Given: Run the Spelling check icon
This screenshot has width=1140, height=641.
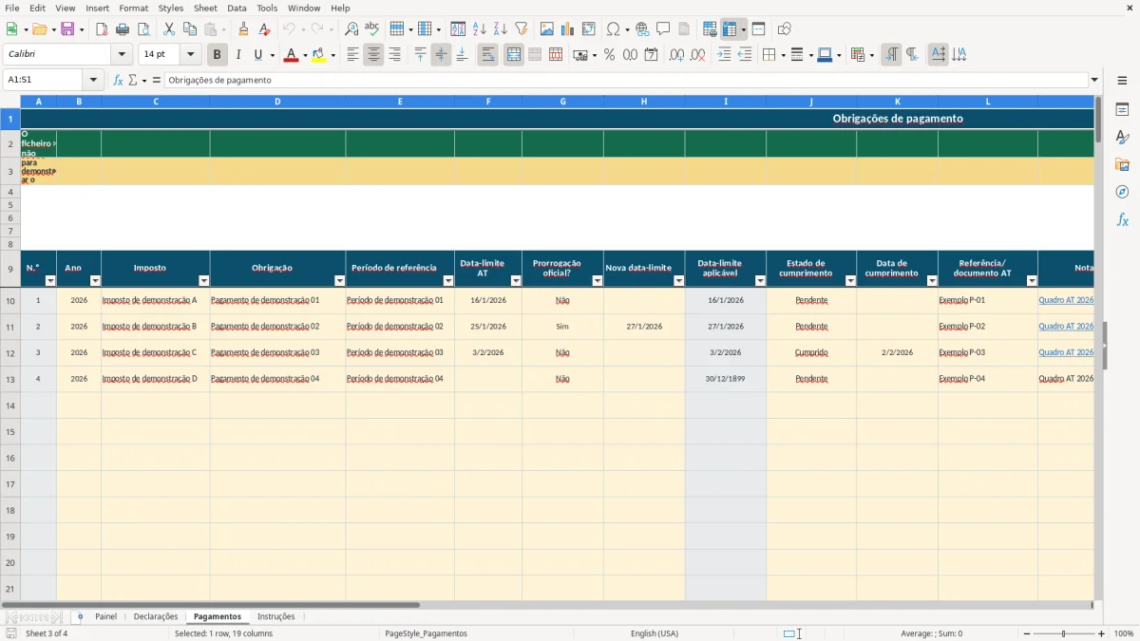Looking at the screenshot, I should 372,29.
